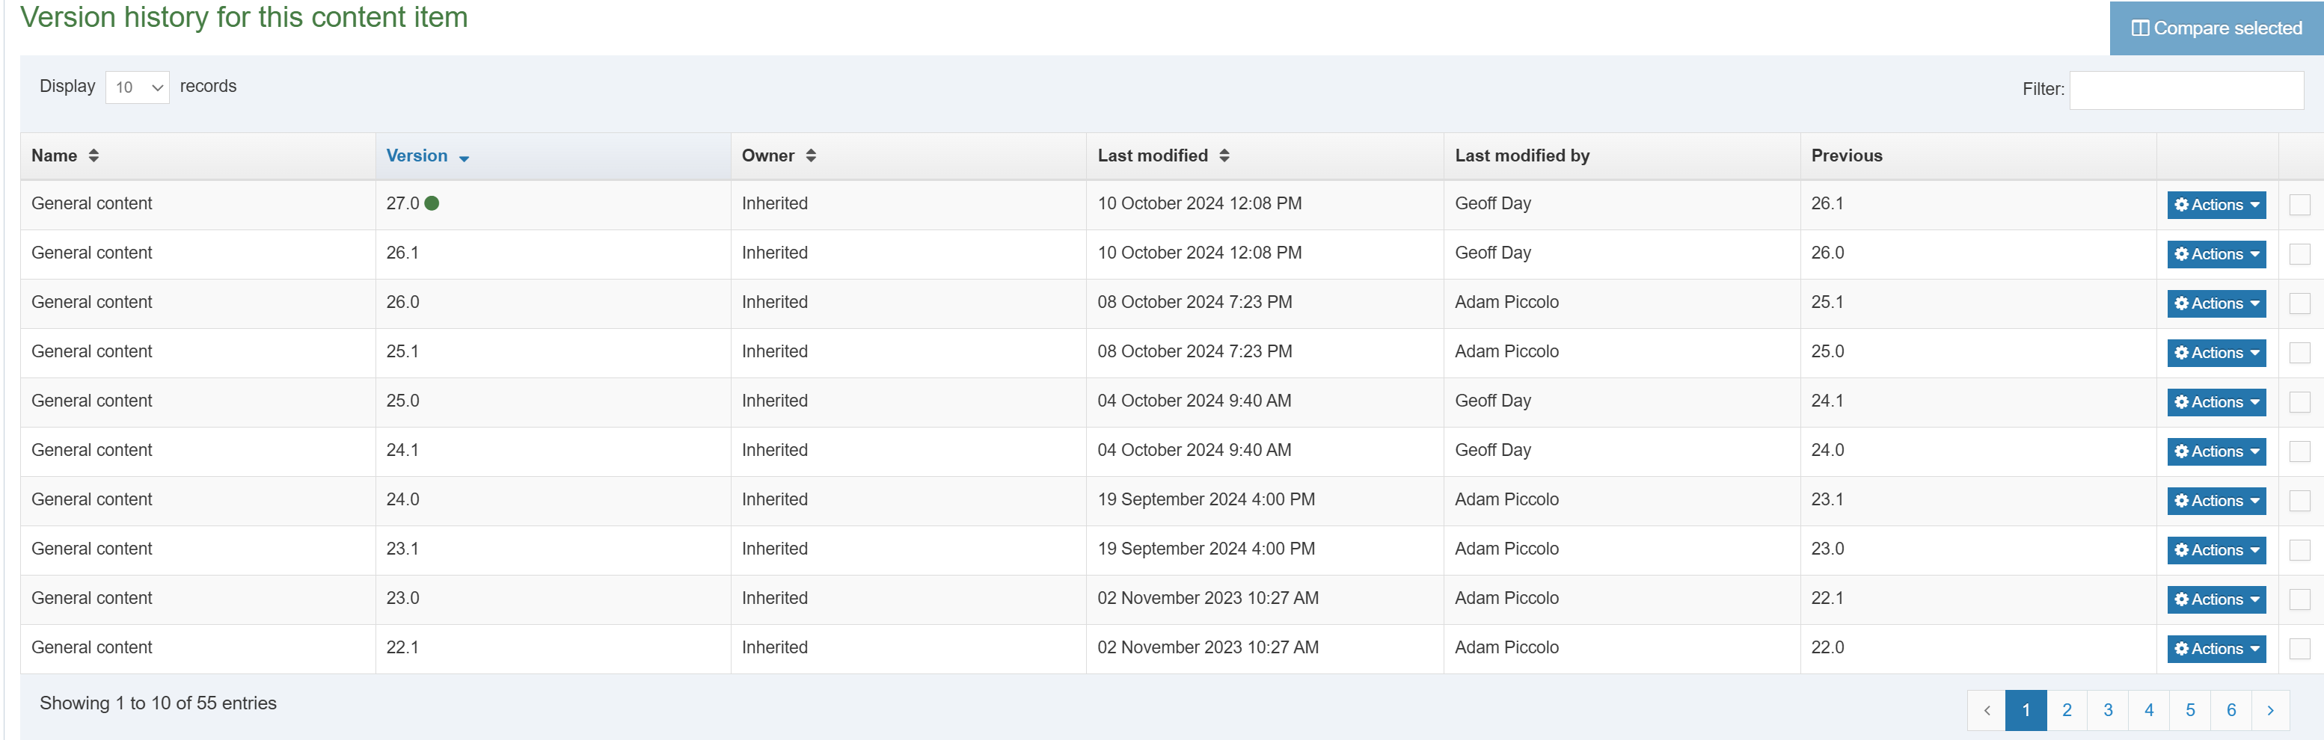2324x740 pixels.
Task: Click the Compare selected button
Action: click(2216, 28)
